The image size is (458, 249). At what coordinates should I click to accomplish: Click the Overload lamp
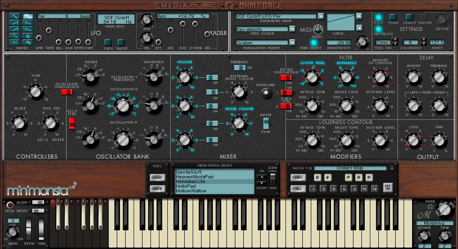point(266,93)
